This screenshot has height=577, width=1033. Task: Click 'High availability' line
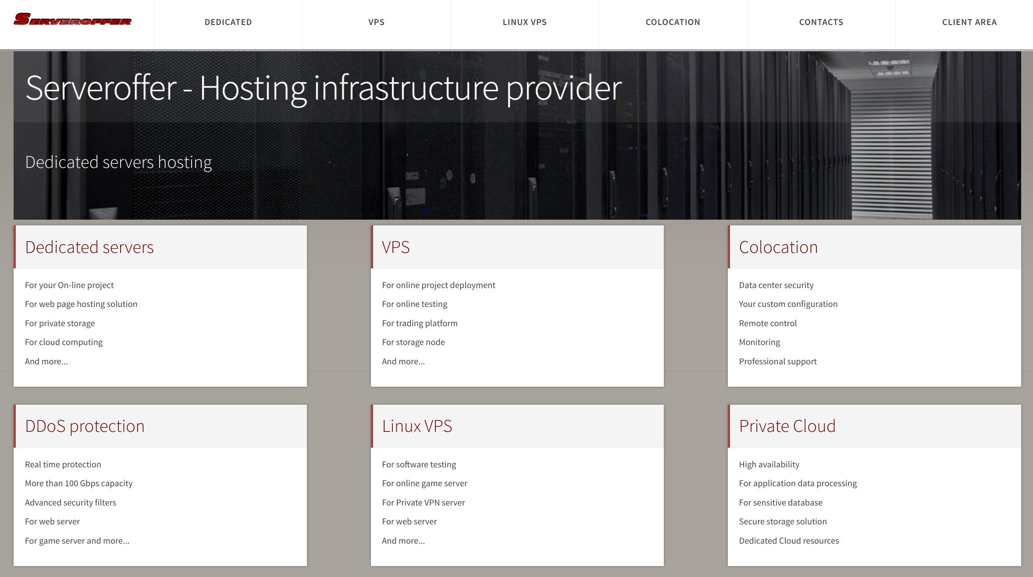point(769,464)
